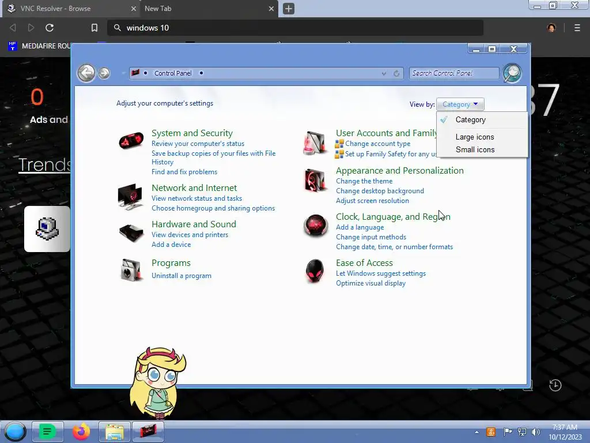The width and height of the screenshot is (590, 443).
Task: Open the Hardware and Sound device icon
Action: point(131,232)
